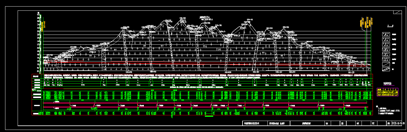Click the K60+555 peak station label
The height and width of the screenshot is (132, 407).
click(x=286, y=27)
